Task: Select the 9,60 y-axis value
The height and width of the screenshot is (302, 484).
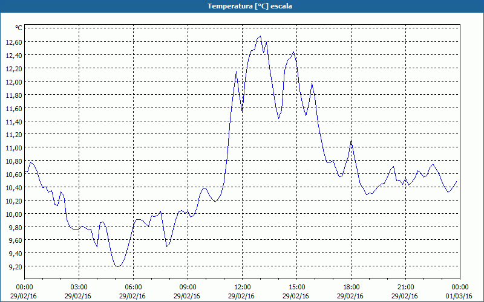Action: pos(16,240)
